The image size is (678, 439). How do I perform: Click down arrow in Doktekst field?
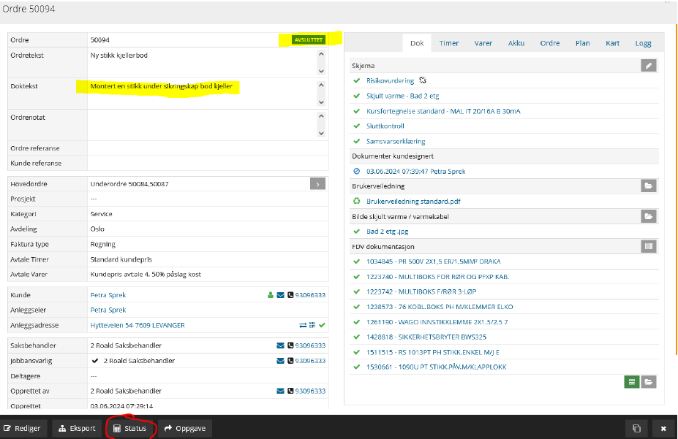pyautogui.click(x=321, y=102)
